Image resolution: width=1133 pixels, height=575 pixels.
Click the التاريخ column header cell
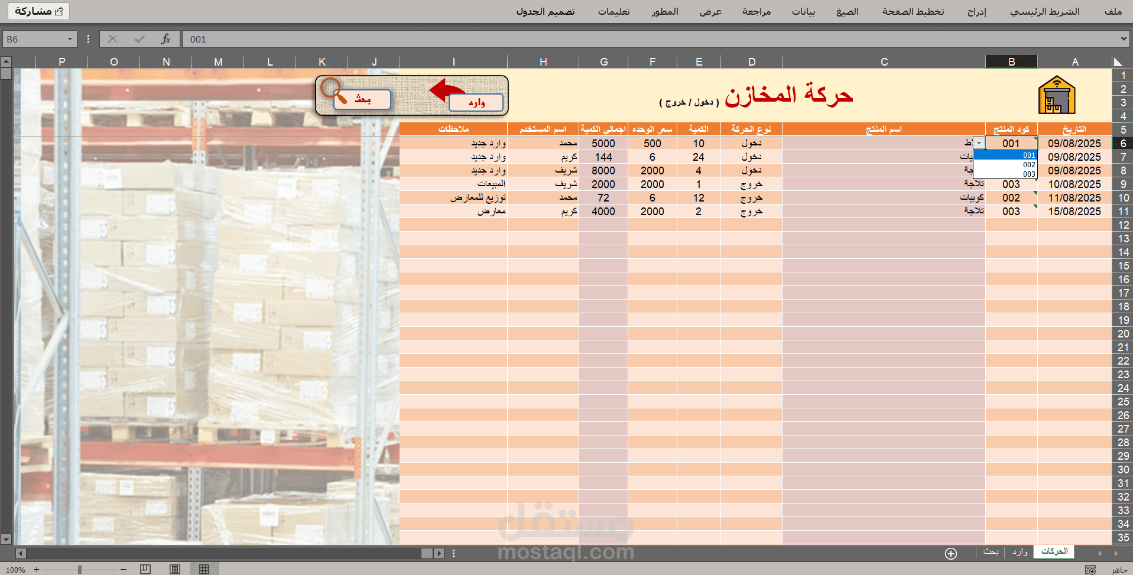(1074, 129)
